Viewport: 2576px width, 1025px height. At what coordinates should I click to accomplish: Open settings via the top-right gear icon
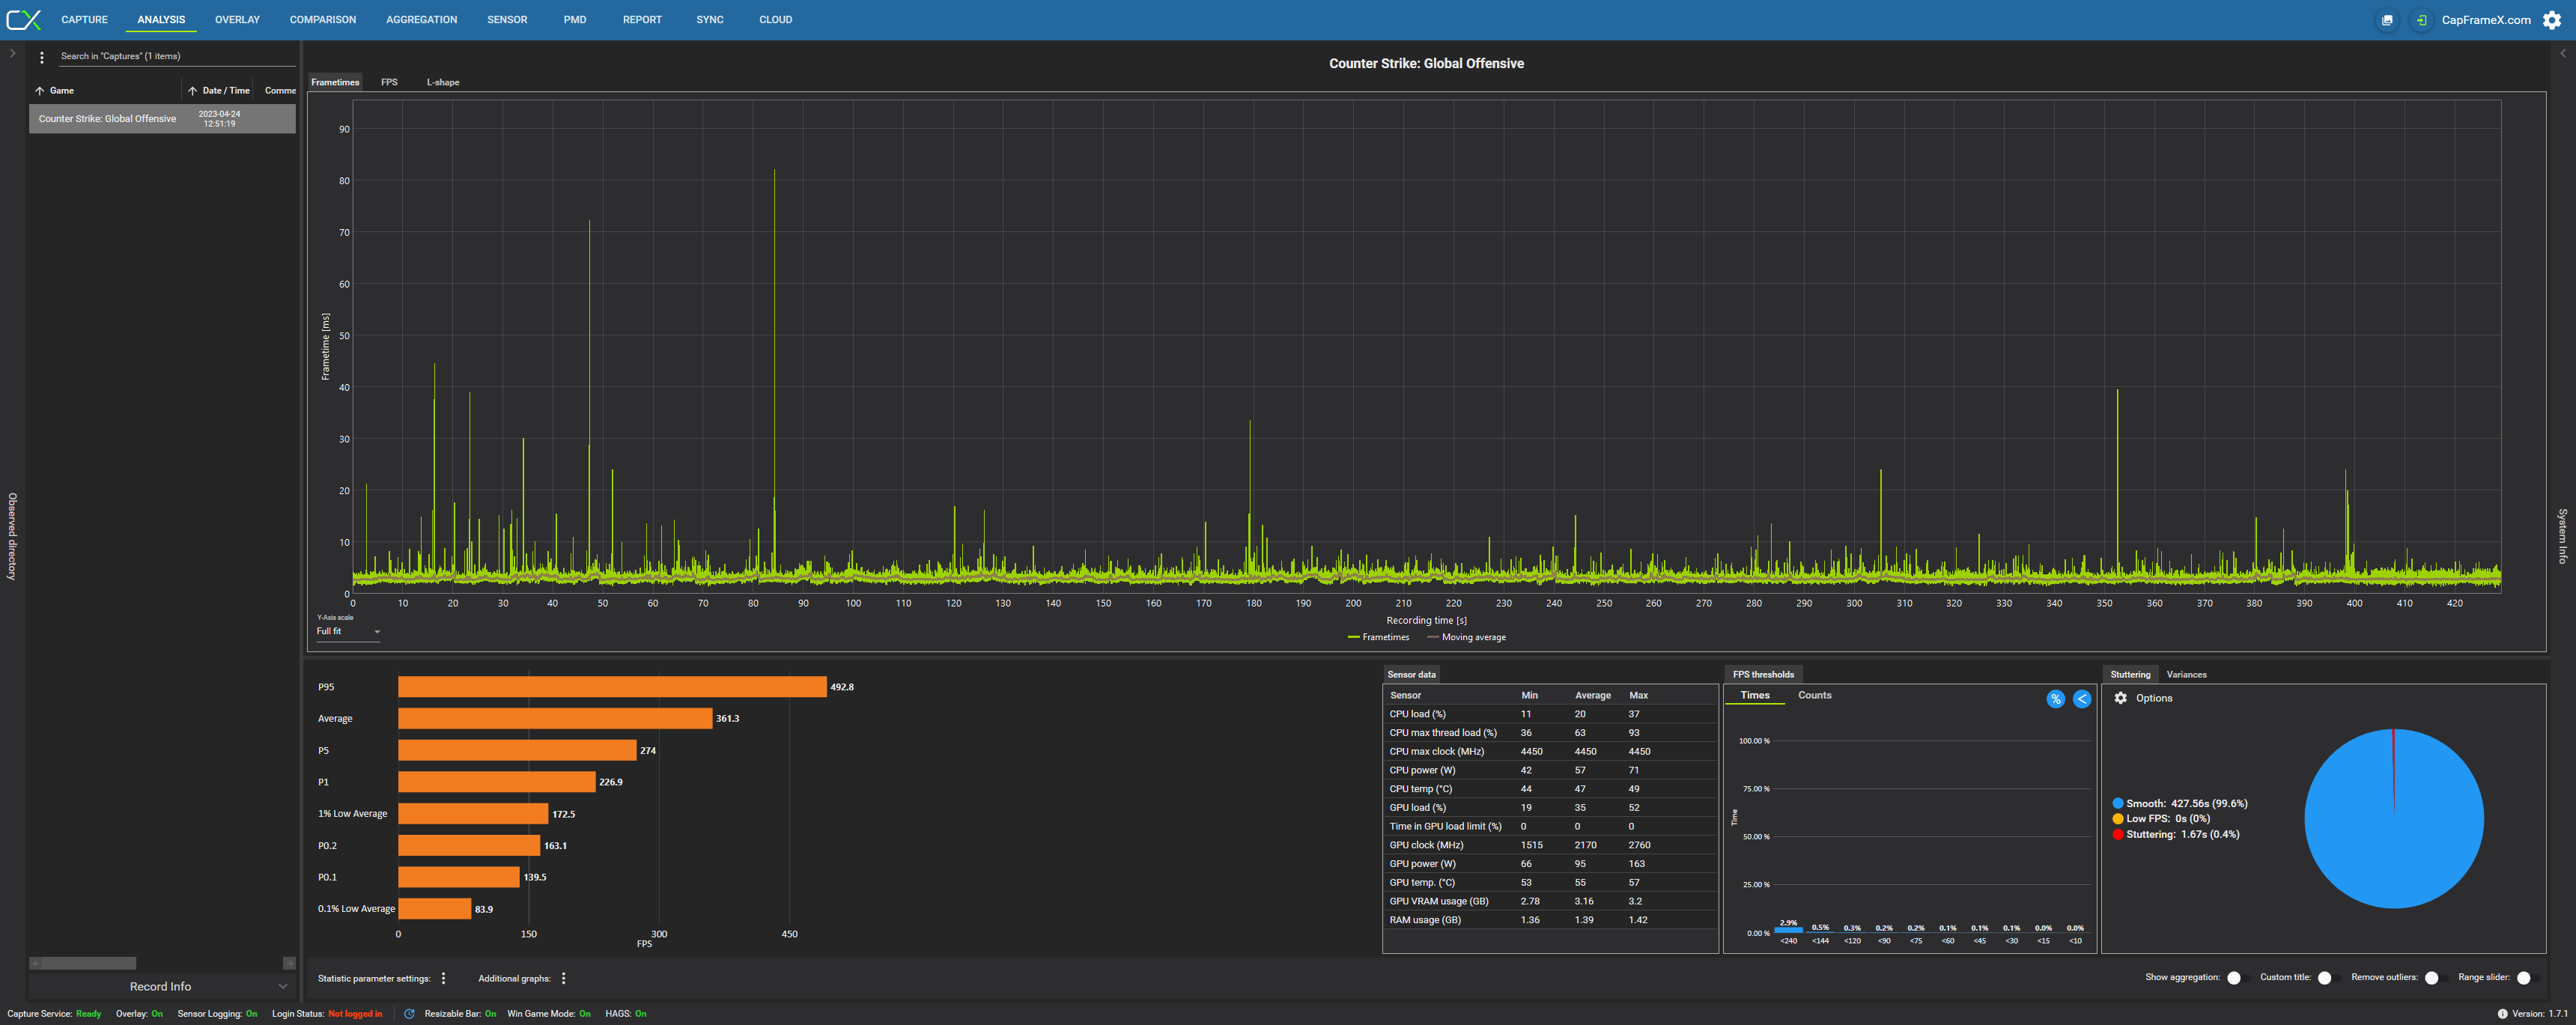[2552, 20]
